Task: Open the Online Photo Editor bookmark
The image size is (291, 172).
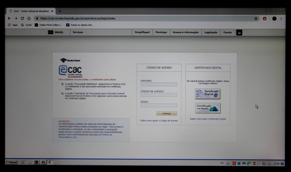Action: [48, 25]
